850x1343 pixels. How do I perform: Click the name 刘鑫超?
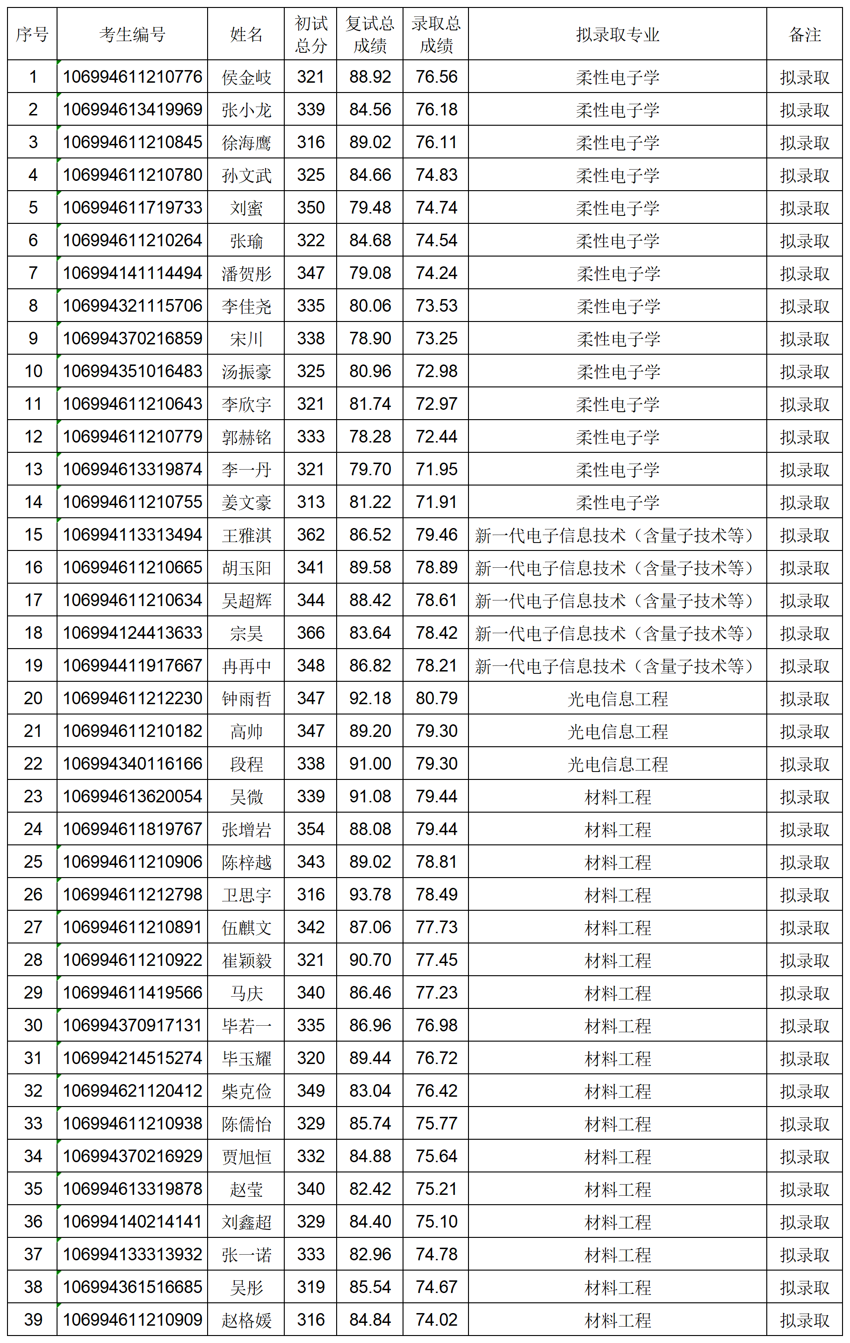(246, 1222)
